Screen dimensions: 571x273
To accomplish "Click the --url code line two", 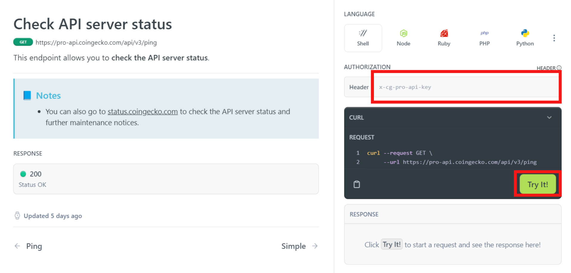I will pyautogui.click(x=460, y=162).
